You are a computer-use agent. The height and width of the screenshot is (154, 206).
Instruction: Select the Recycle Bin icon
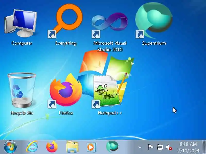(x=22, y=90)
